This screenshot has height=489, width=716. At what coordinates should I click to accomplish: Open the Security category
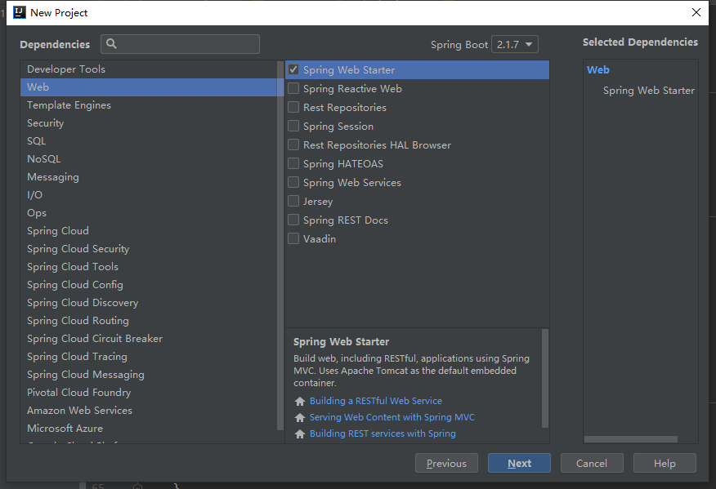[149, 123]
